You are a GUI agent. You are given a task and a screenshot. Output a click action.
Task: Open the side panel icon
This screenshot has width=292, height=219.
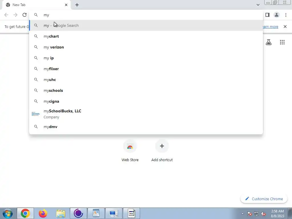click(x=267, y=15)
